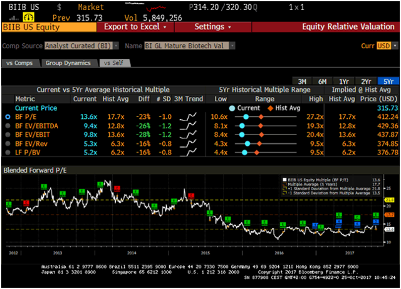
Task: Select the 5Yr time range
Action: point(388,81)
